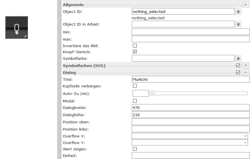The width and height of the screenshot is (250, 159).
Task: Uncheck the Knopf-Viereck checkbox
Action: pyautogui.click(x=135, y=52)
